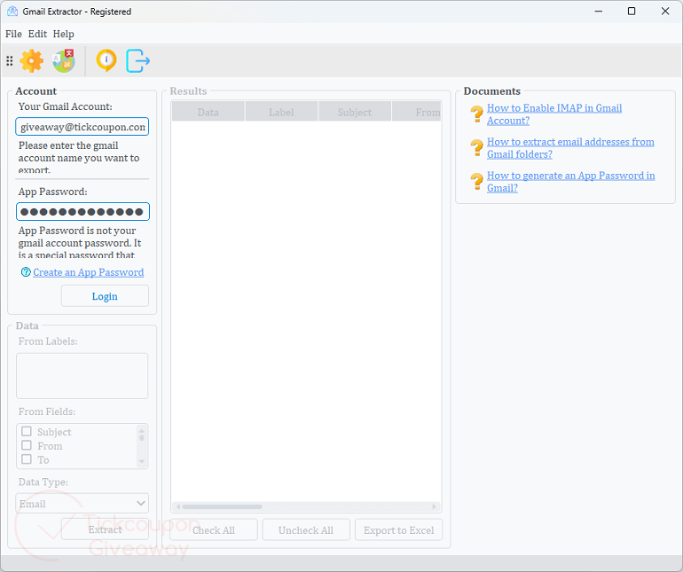Open the Edit menu
This screenshot has width=683, height=572.
[37, 34]
